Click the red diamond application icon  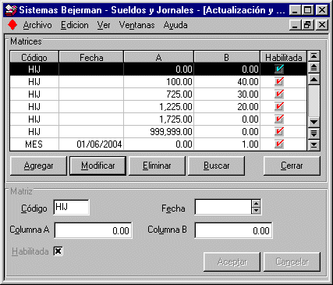coord(12,25)
